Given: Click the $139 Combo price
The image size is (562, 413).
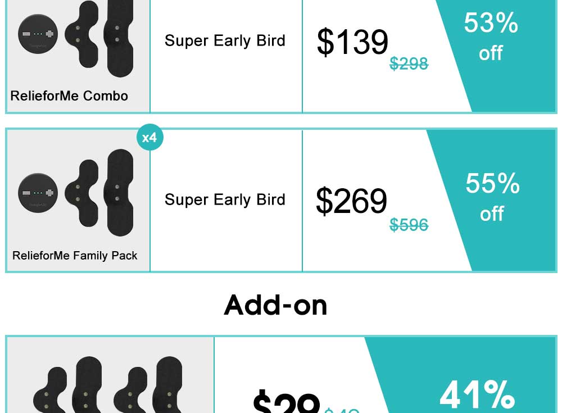Looking at the screenshot, I should [x=353, y=42].
